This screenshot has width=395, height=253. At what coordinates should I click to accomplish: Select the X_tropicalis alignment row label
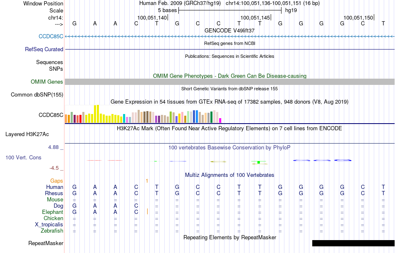(x=49, y=225)
